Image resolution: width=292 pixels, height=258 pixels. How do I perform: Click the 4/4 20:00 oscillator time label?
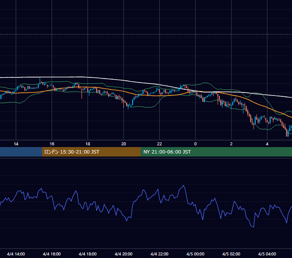[124, 254]
